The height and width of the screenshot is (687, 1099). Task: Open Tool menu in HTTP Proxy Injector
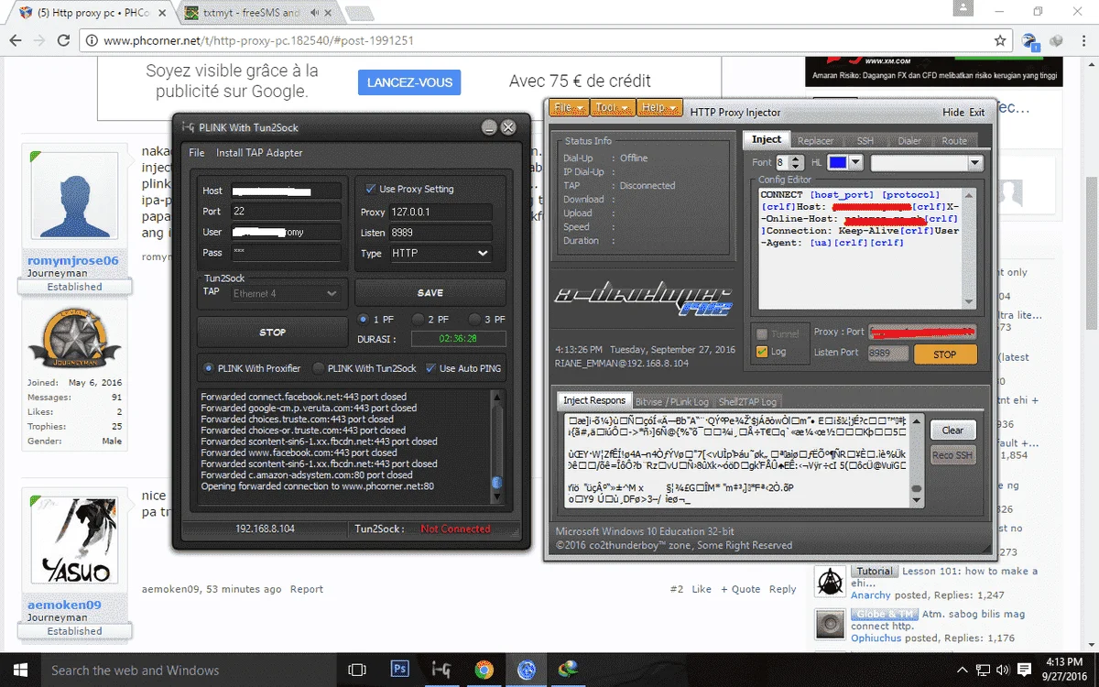(611, 107)
